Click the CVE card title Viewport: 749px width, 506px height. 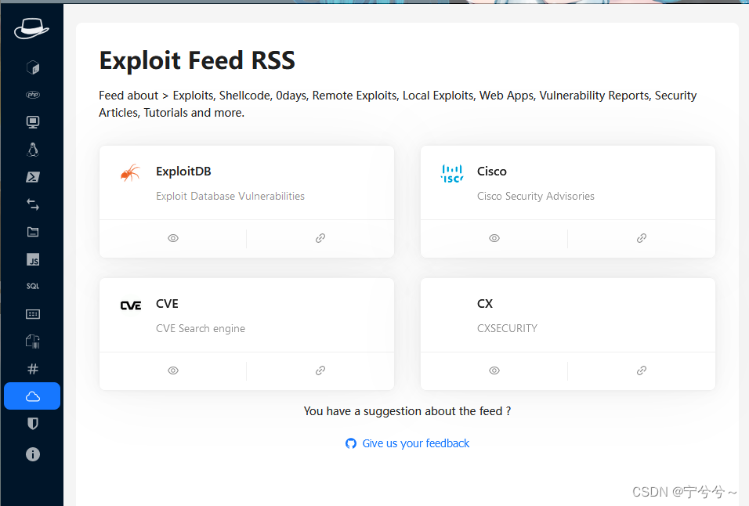[x=167, y=304]
